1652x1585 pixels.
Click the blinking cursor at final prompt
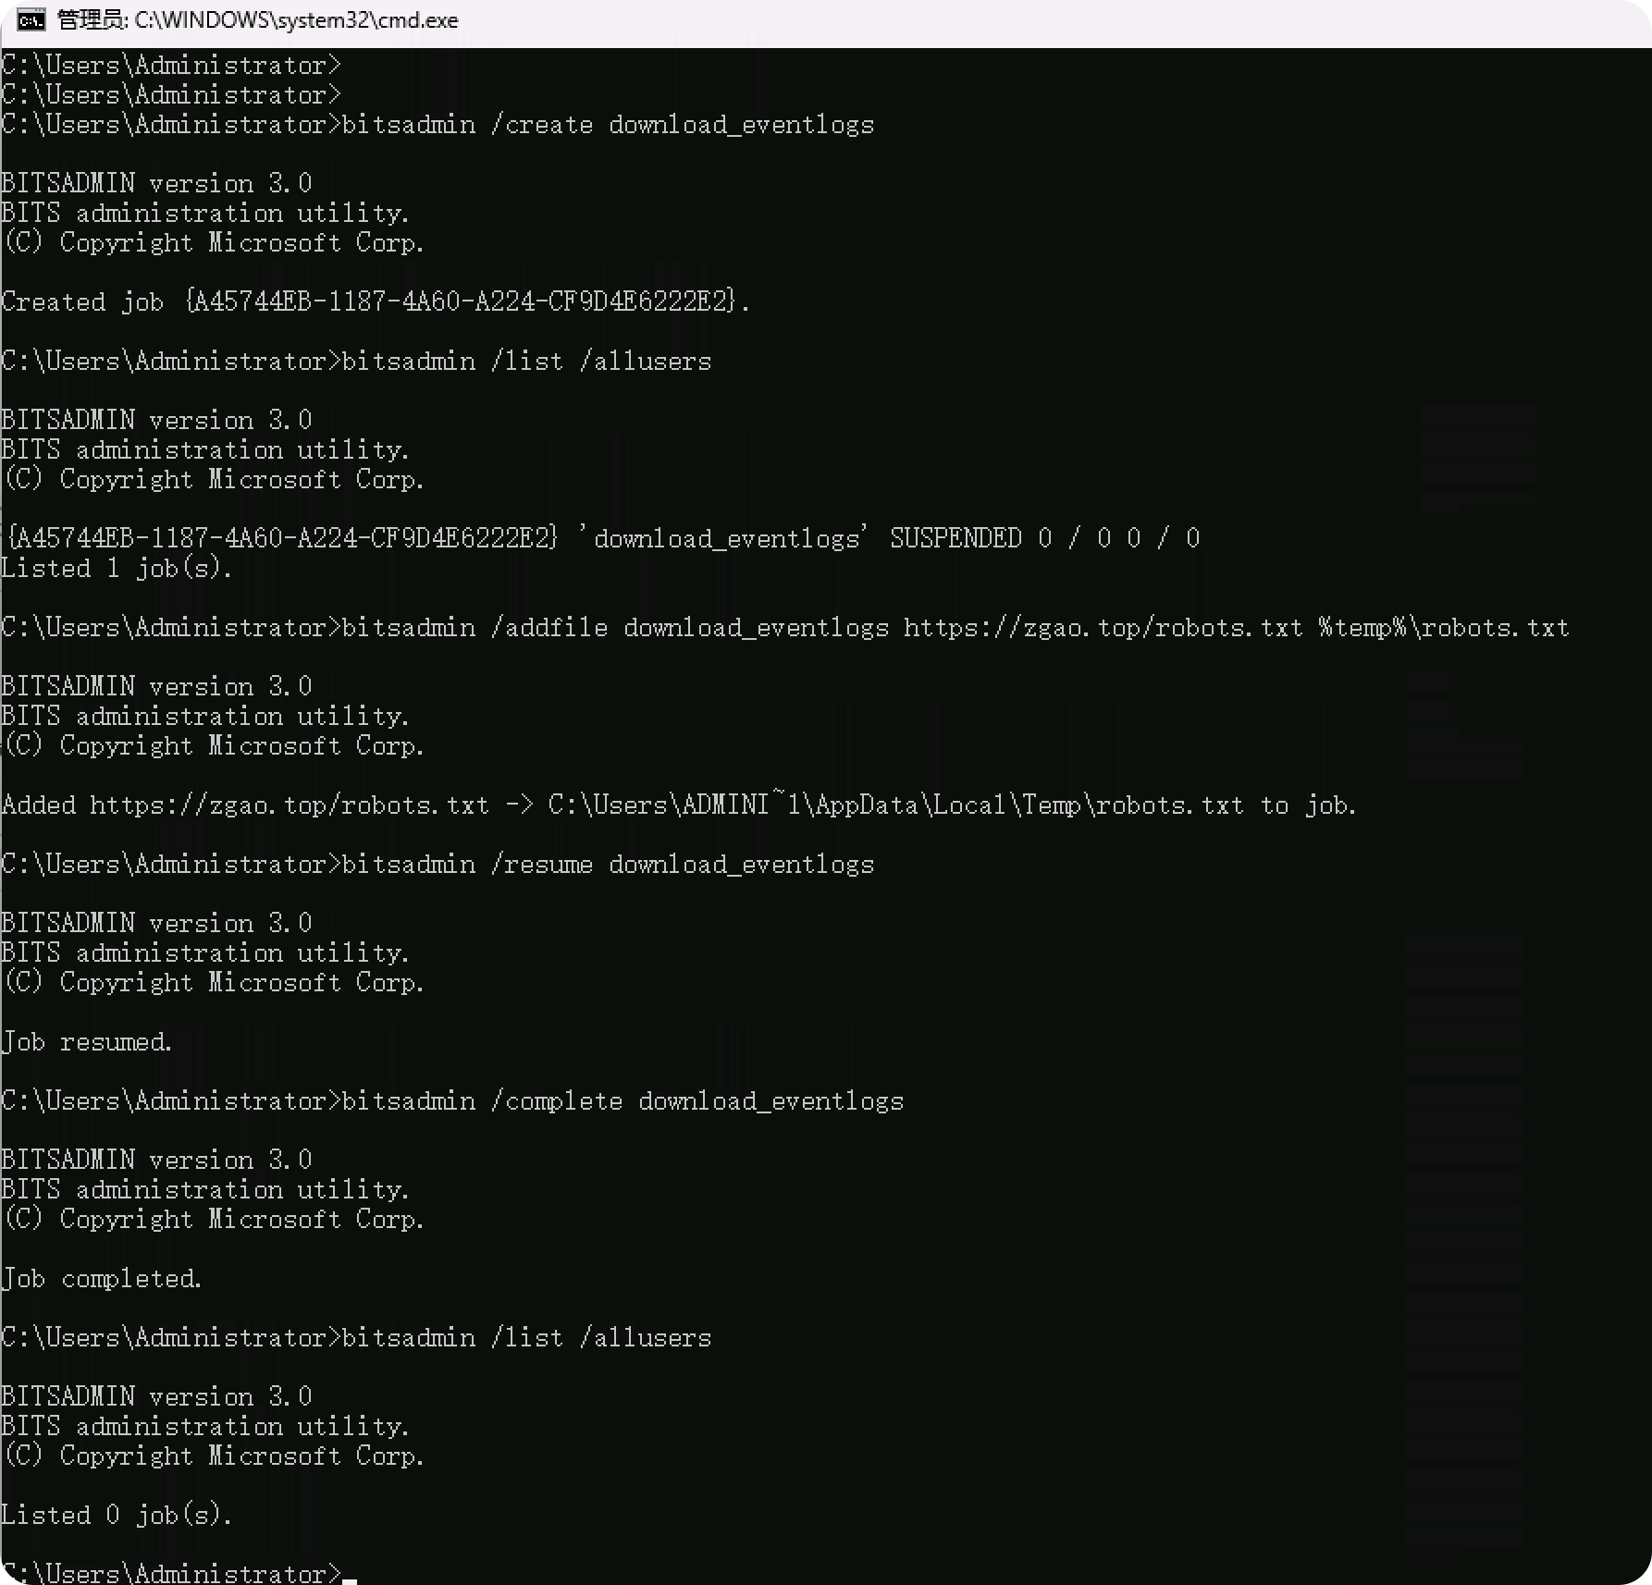350,1579
